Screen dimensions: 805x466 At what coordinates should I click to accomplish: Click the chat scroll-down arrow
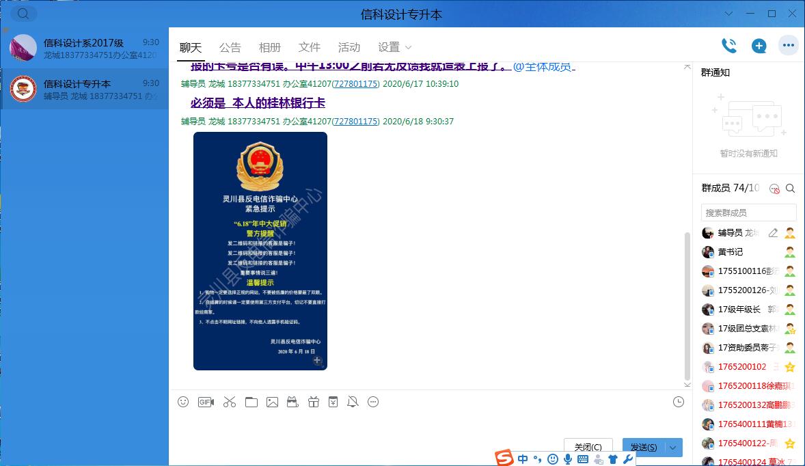click(687, 385)
